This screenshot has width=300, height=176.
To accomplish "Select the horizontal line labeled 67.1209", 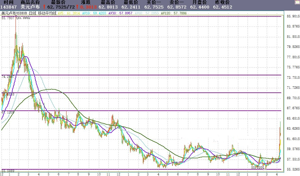I will pos(153,111).
